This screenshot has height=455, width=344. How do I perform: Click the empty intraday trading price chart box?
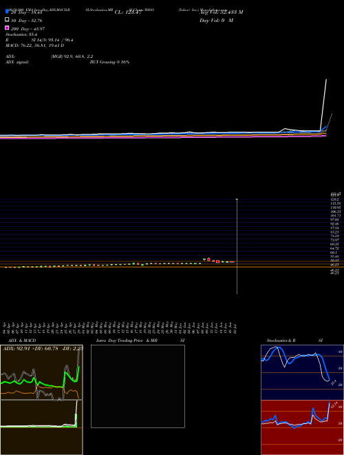coord(138,386)
